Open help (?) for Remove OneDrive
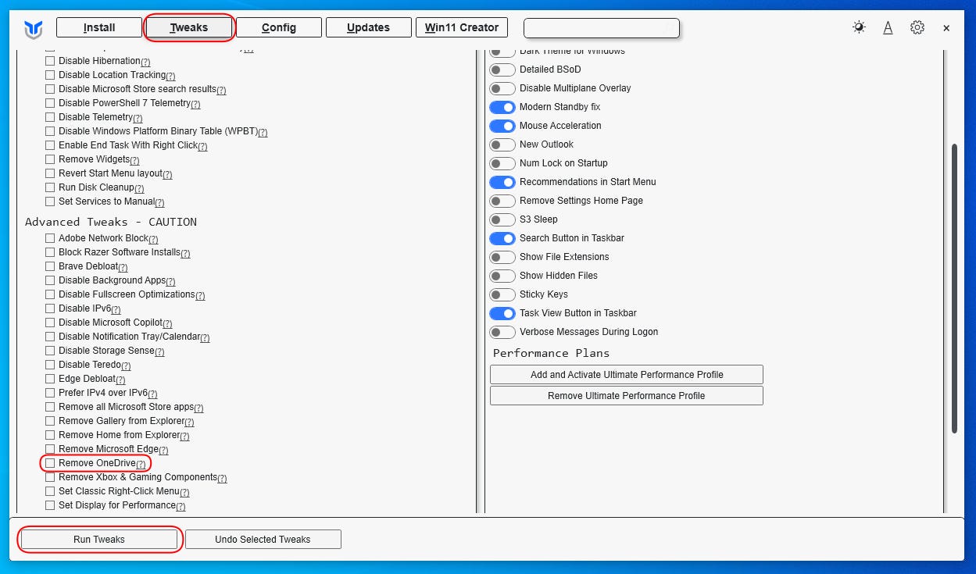This screenshot has width=976, height=574. [x=141, y=464]
